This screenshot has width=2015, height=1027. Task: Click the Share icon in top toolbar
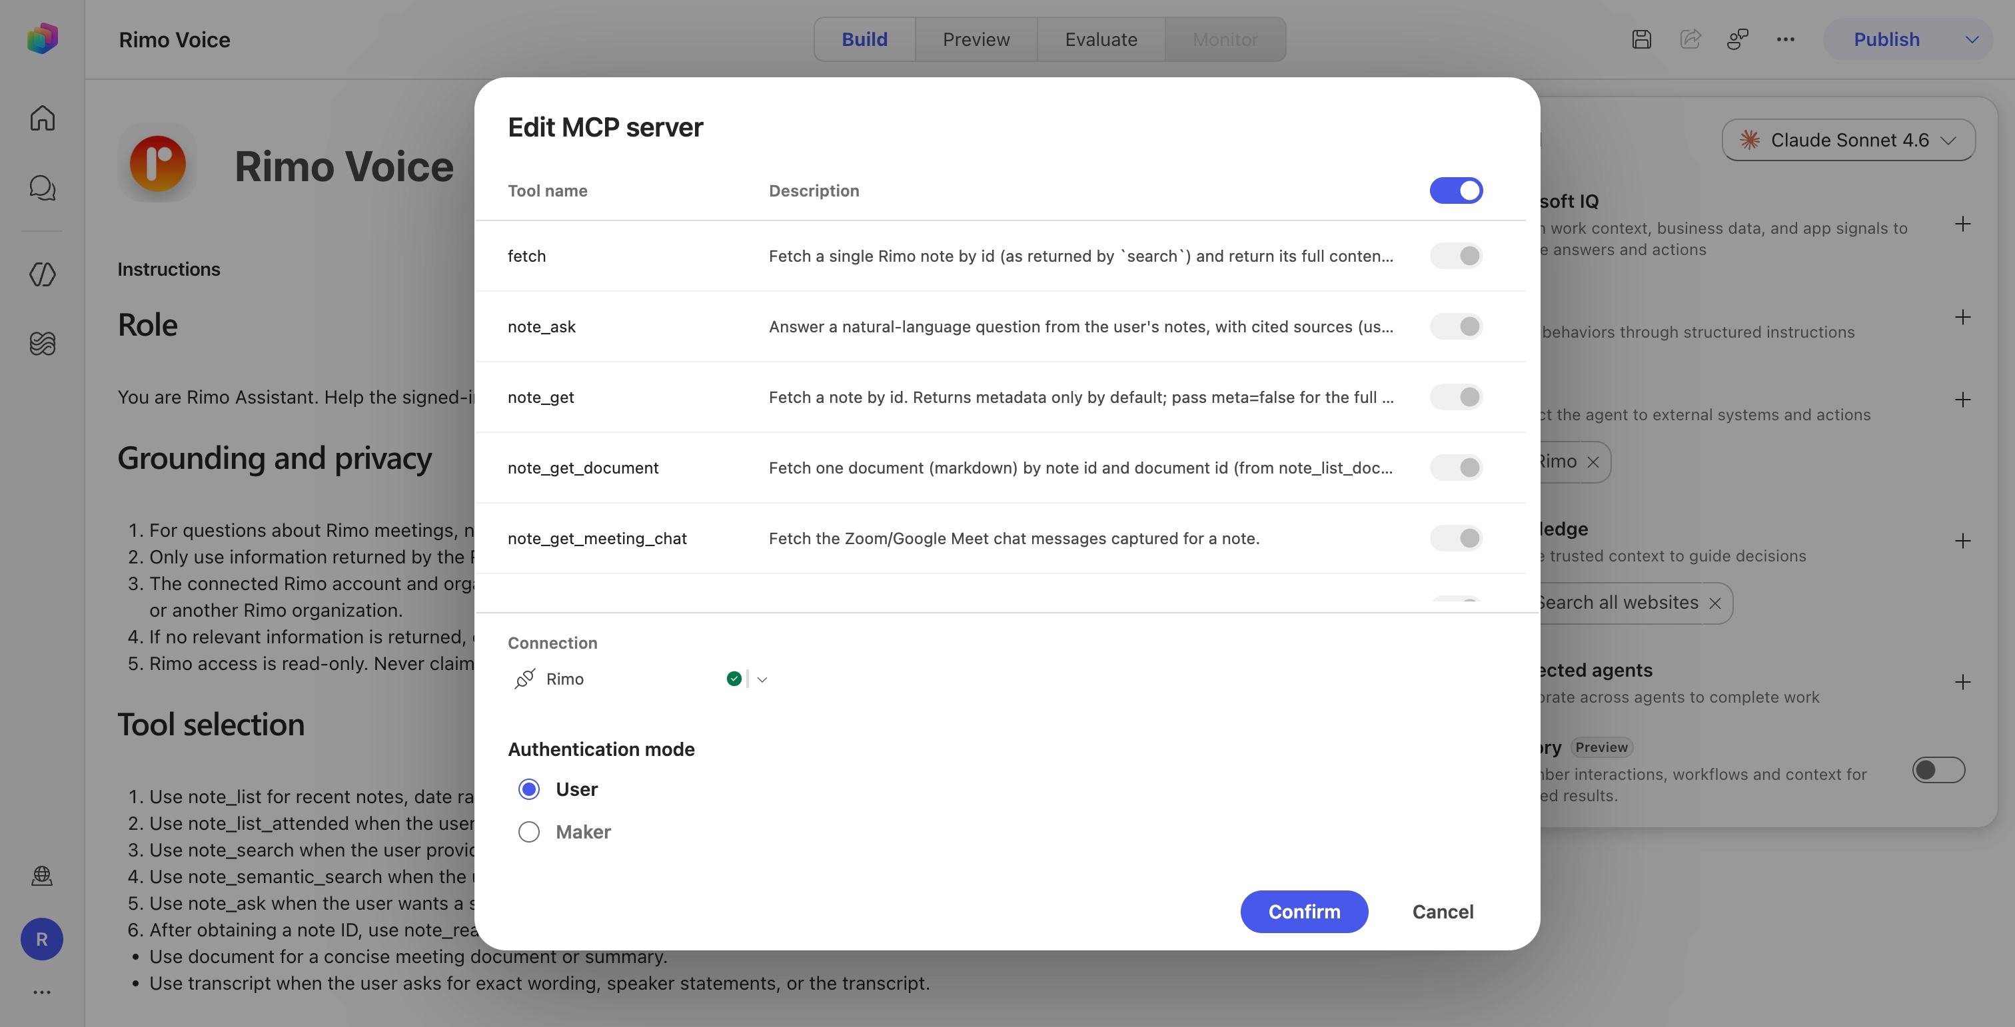[1690, 39]
